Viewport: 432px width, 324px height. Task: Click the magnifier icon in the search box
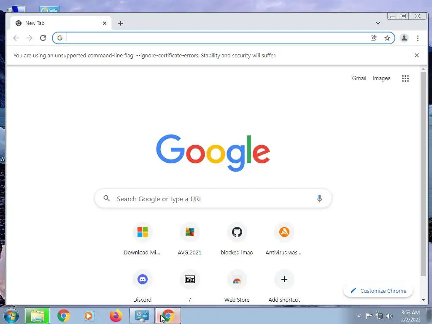pos(106,198)
